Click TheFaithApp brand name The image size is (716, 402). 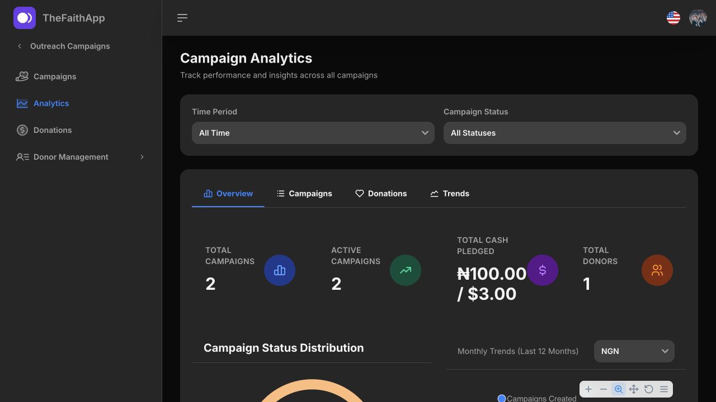click(x=74, y=18)
